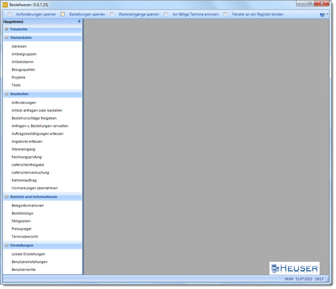Image resolution: width=336 pixels, height=289 pixels.
Task: Enable An fällige Termine erinnern checkbox
Action: tap(166, 14)
